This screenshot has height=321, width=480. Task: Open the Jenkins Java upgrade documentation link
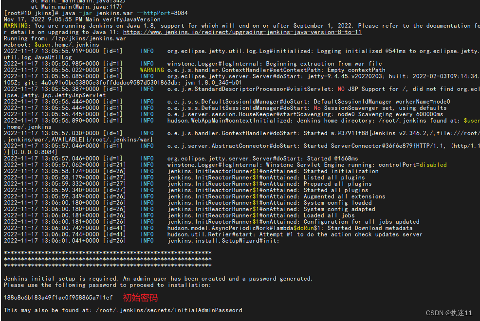coord(242,32)
